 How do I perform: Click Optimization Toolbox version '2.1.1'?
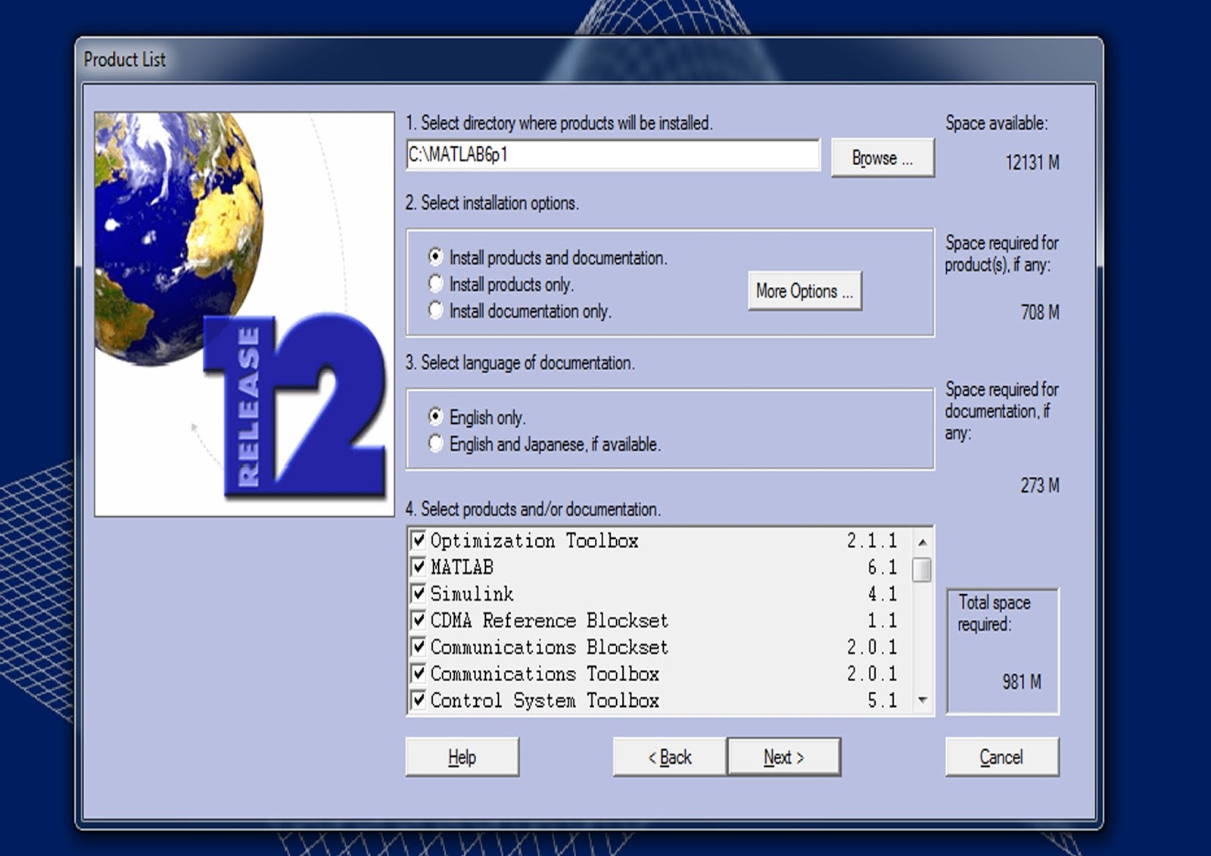click(872, 540)
